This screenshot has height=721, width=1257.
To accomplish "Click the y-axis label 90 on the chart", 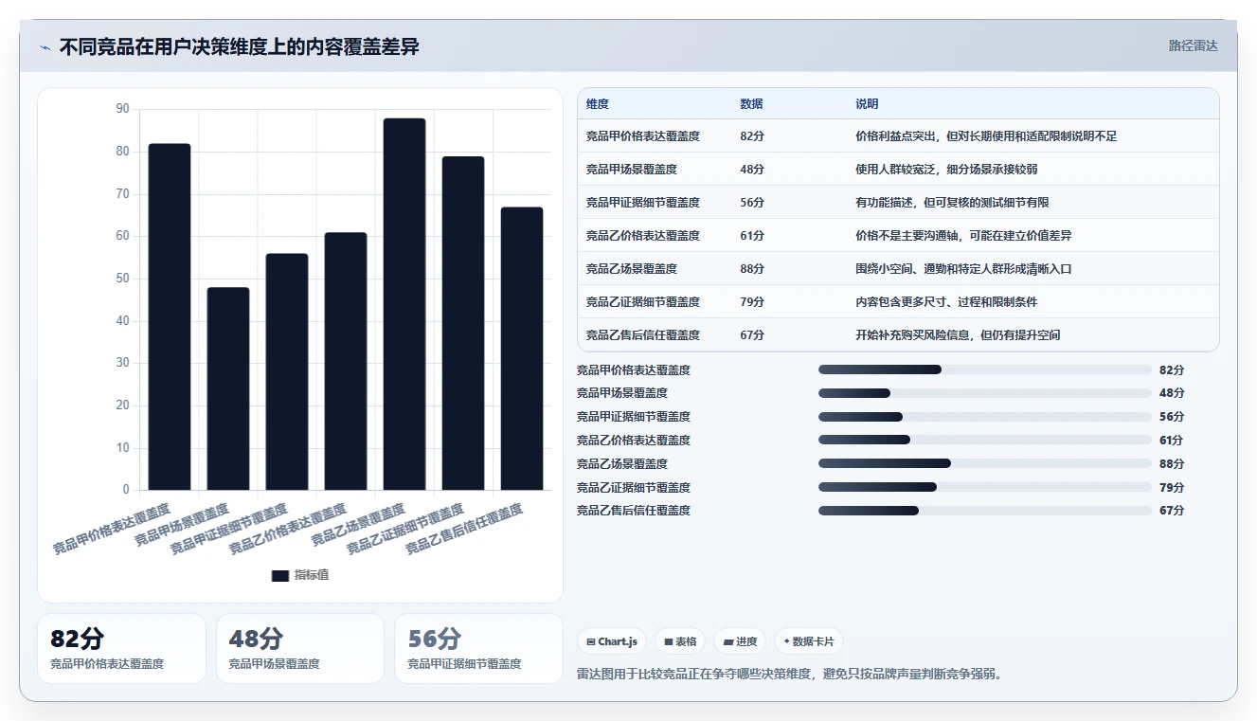I will pyautogui.click(x=122, y=109).
